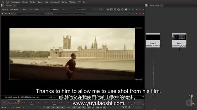Screen dimensions: 197x110
Task: Go to first frame
Action: pos(48,107)
